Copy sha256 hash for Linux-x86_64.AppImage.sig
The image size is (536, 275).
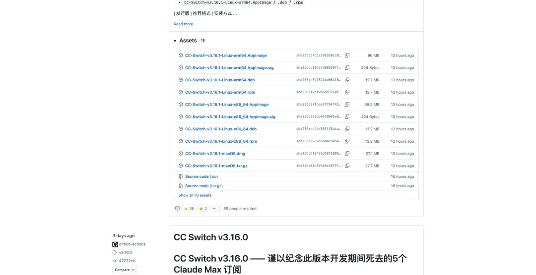(x=347, y=116)
